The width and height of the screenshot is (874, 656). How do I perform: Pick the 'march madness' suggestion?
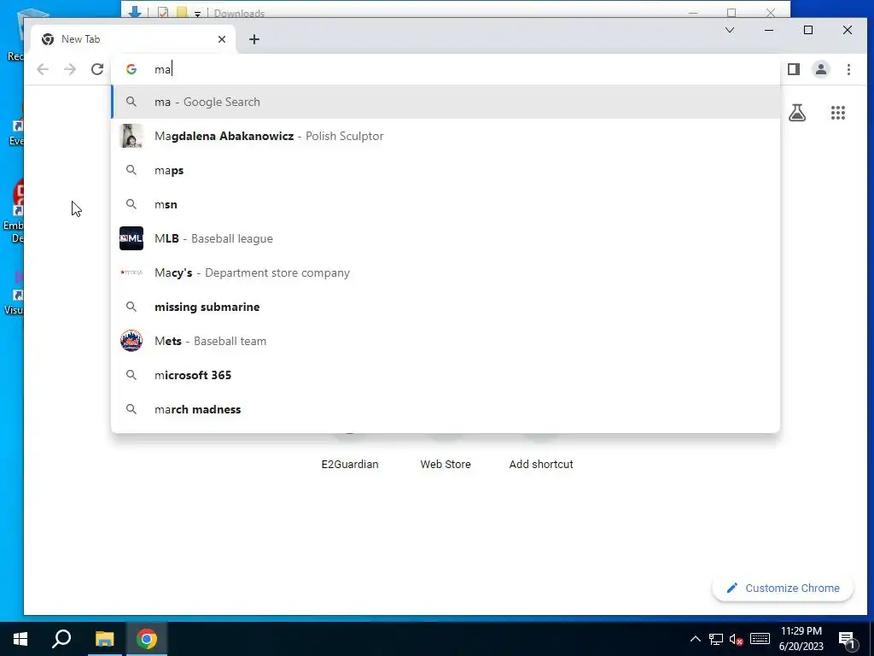tap(446, 409)
